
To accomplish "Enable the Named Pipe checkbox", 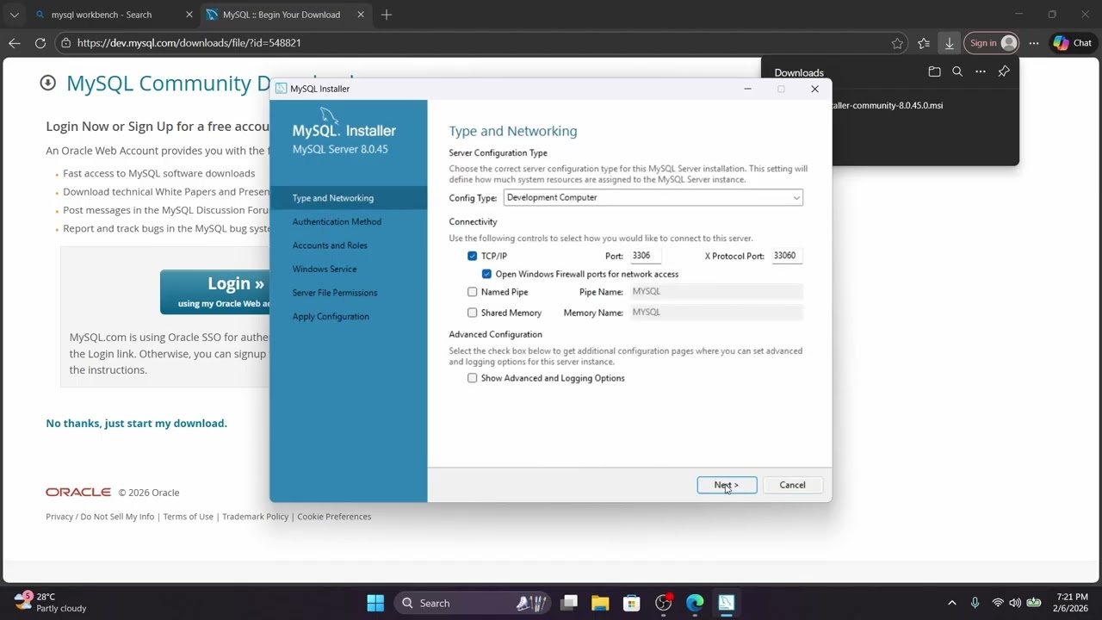I will click(472, 292).
